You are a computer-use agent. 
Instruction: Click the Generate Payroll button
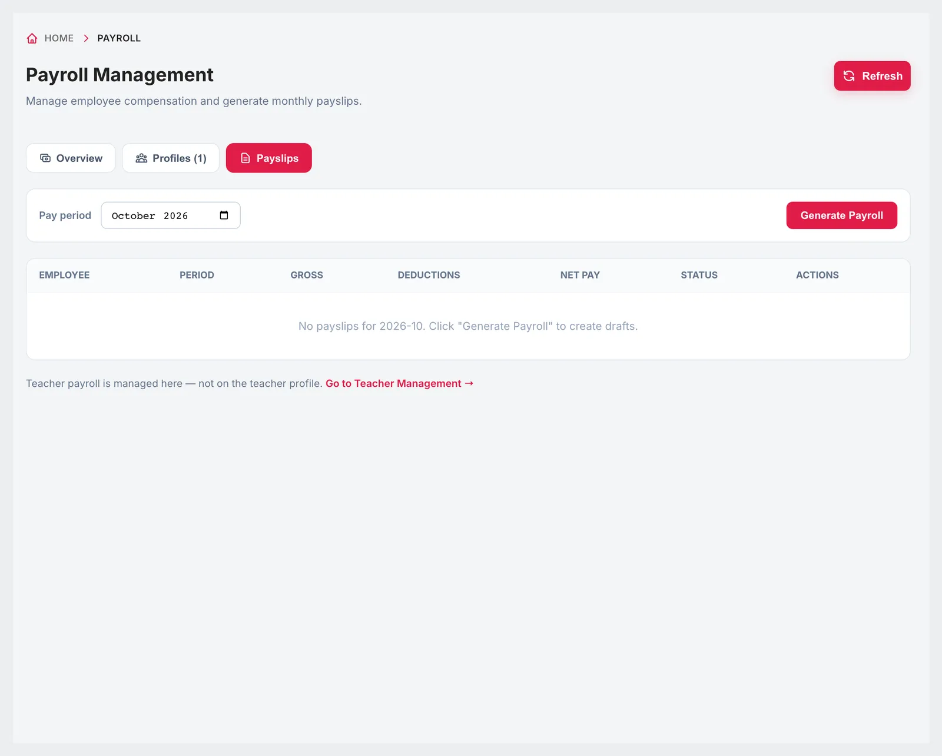[842, 215]
